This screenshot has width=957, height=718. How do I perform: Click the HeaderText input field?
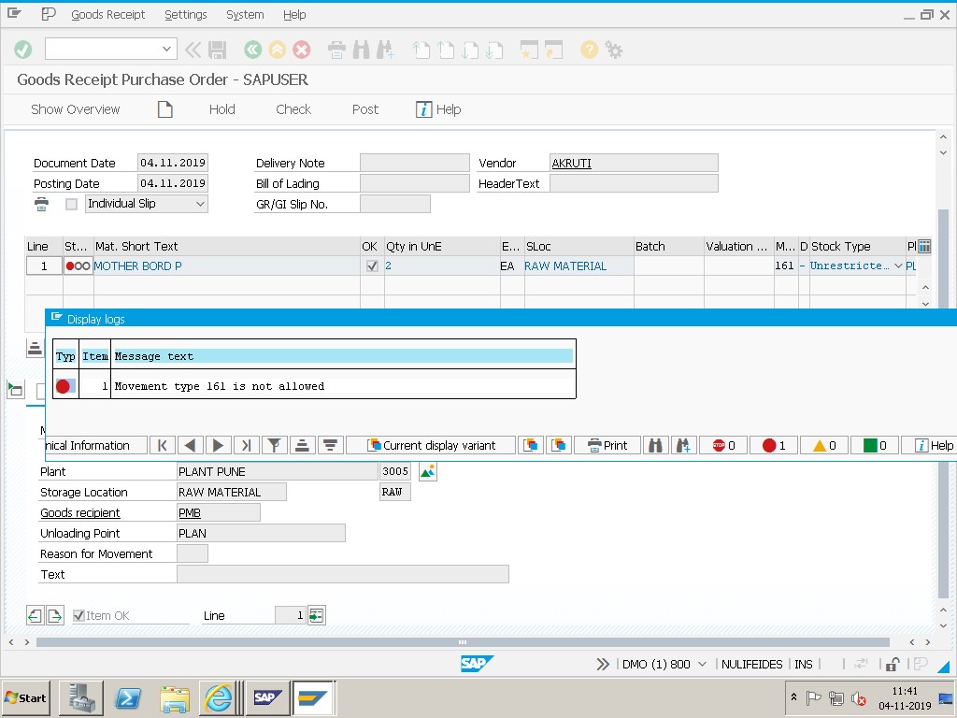(634, 183)
